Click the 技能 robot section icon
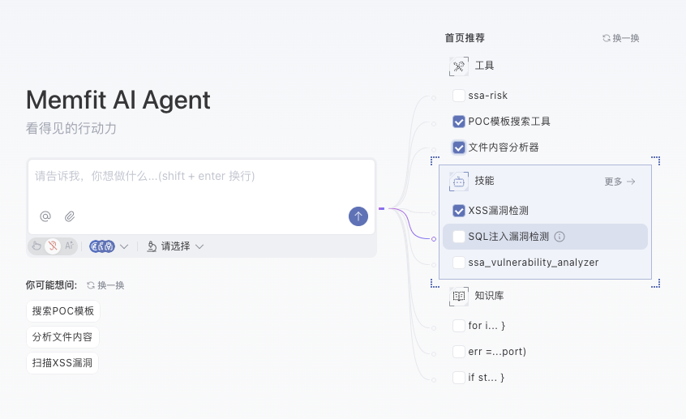The height and width of the screenshot is (419, 686). pyautogui.click(x=459, y=182)
